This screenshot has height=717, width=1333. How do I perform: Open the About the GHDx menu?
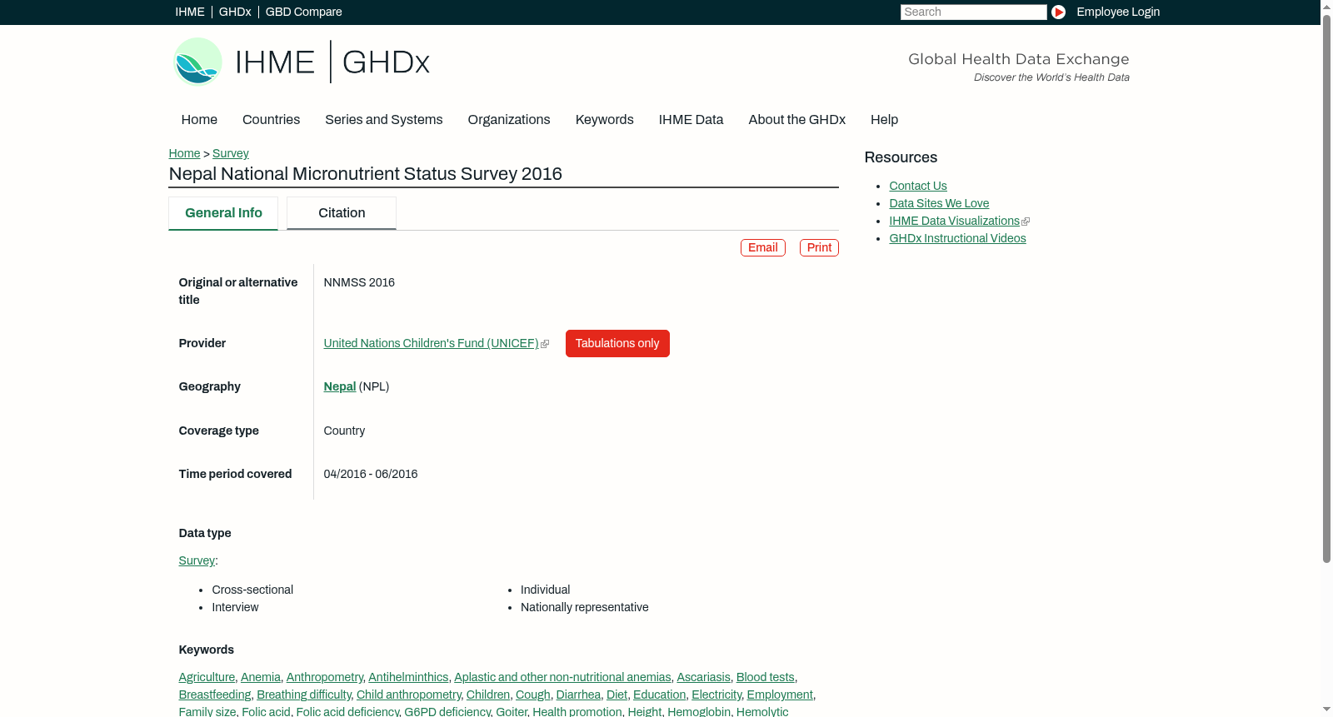pyautogui.click(x=796, y=120)
